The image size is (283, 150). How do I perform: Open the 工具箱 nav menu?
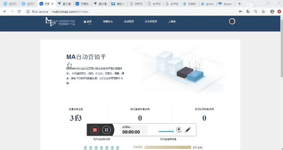172,21
